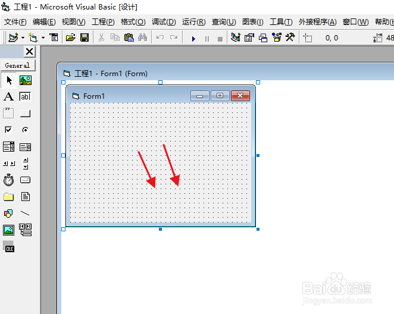Open the 编辑(E) menu
Image resolution: width=394 pixels, height=314 pixels.
coord(44,22)
